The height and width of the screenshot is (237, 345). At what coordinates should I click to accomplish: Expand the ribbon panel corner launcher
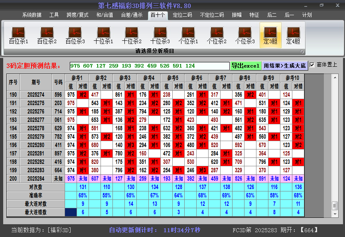pyautogui.click(x=302, y=52)
